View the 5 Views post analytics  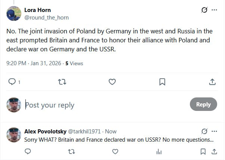(74, 63)
